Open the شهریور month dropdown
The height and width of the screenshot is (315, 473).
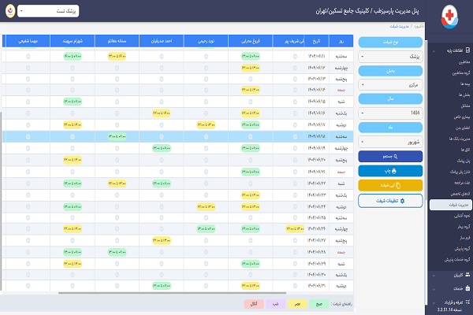point(390,142)
